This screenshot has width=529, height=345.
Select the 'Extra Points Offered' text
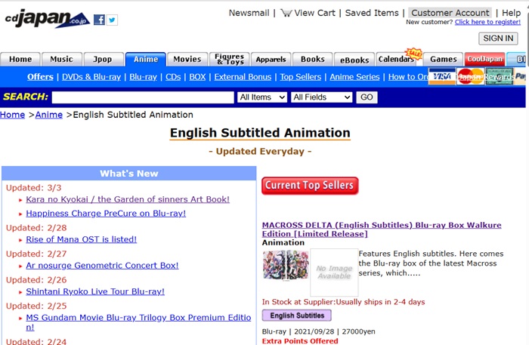pos(300,341)
